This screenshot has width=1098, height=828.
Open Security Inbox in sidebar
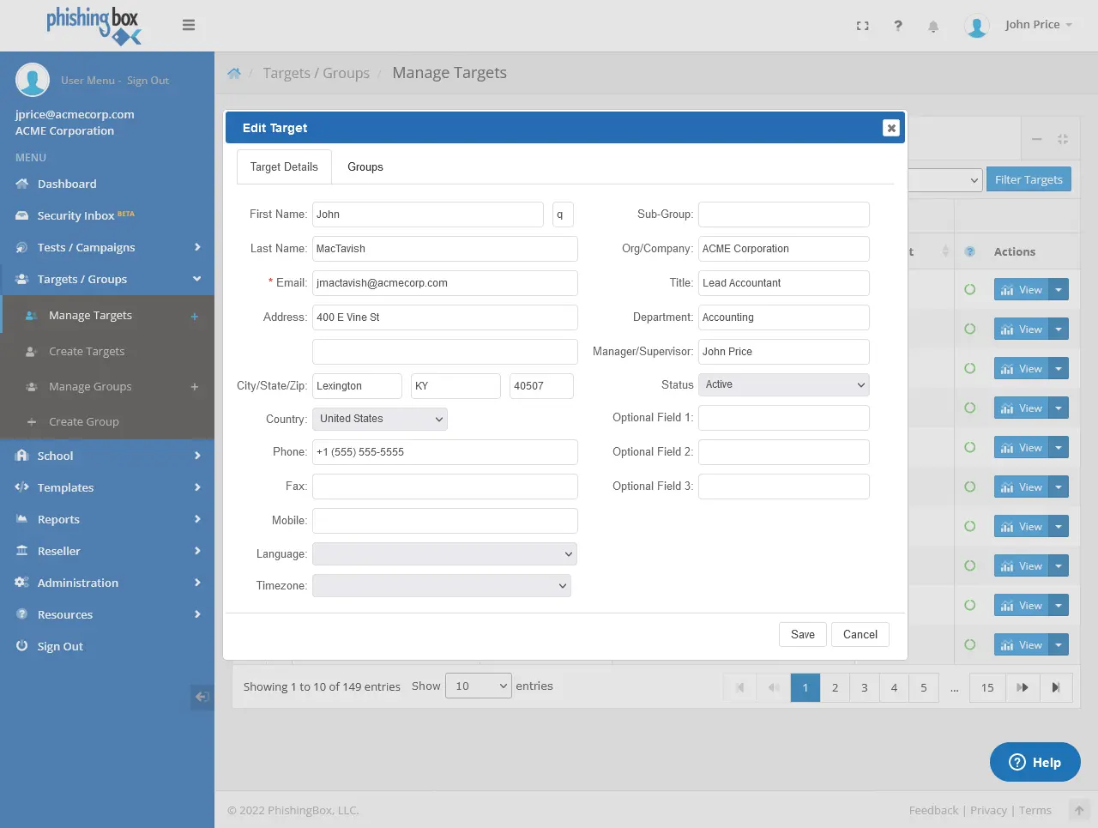tap(75, 216)
